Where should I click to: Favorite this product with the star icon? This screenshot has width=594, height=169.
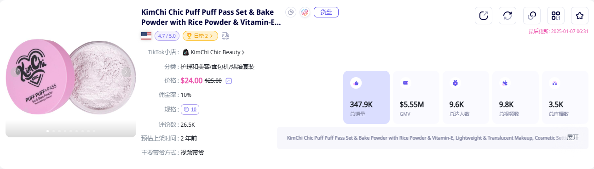click(580, 16)
